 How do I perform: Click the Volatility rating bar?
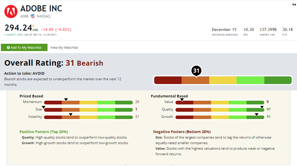[x=88, y=117]
